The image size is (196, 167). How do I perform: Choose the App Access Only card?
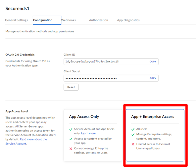coord(93,135)
